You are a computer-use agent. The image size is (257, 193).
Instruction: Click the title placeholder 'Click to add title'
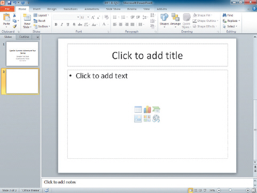click(147, 55)
